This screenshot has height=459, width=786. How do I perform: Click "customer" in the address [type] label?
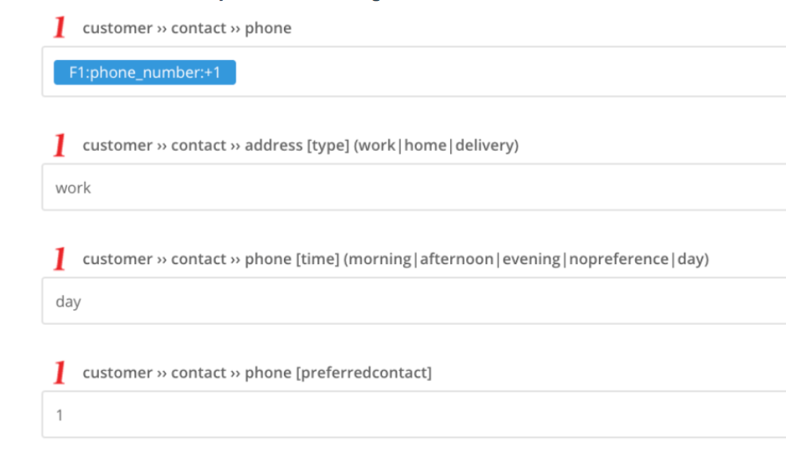click(117, 145)
